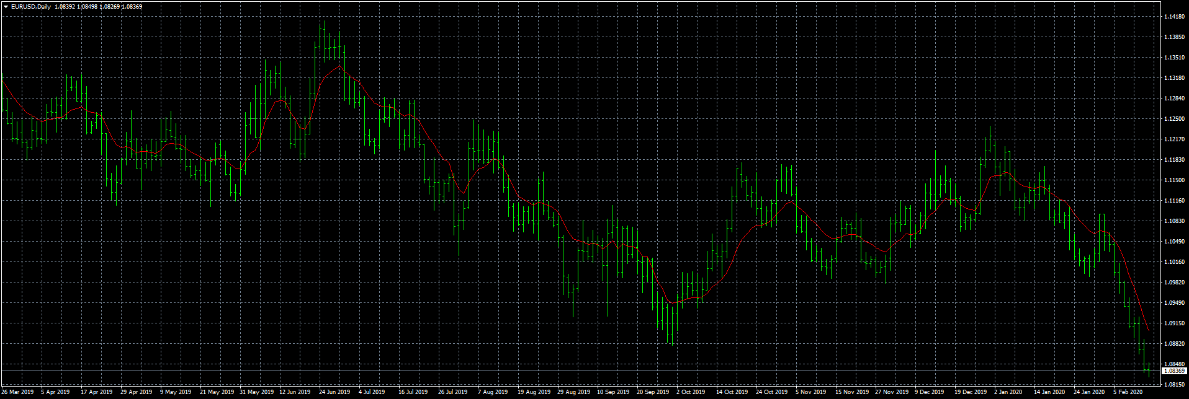Click the 5 Feb 2020 date label
Screen dimensions: 1189x399
click(1128, 392)
